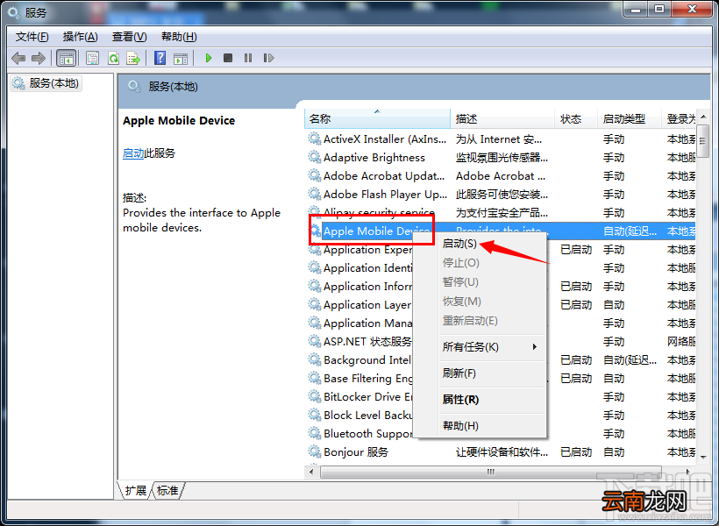
Task: Open the blue help question-mark icon
Action: point(160,58)
